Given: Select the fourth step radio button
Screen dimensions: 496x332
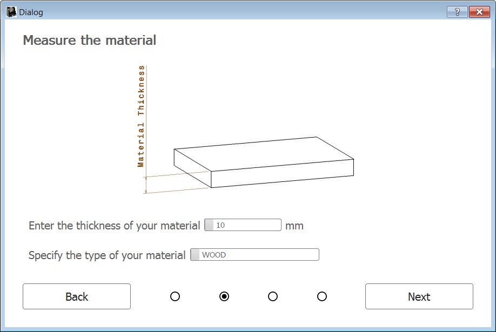Looking at the screenshot, I should (x=321, y=296).
